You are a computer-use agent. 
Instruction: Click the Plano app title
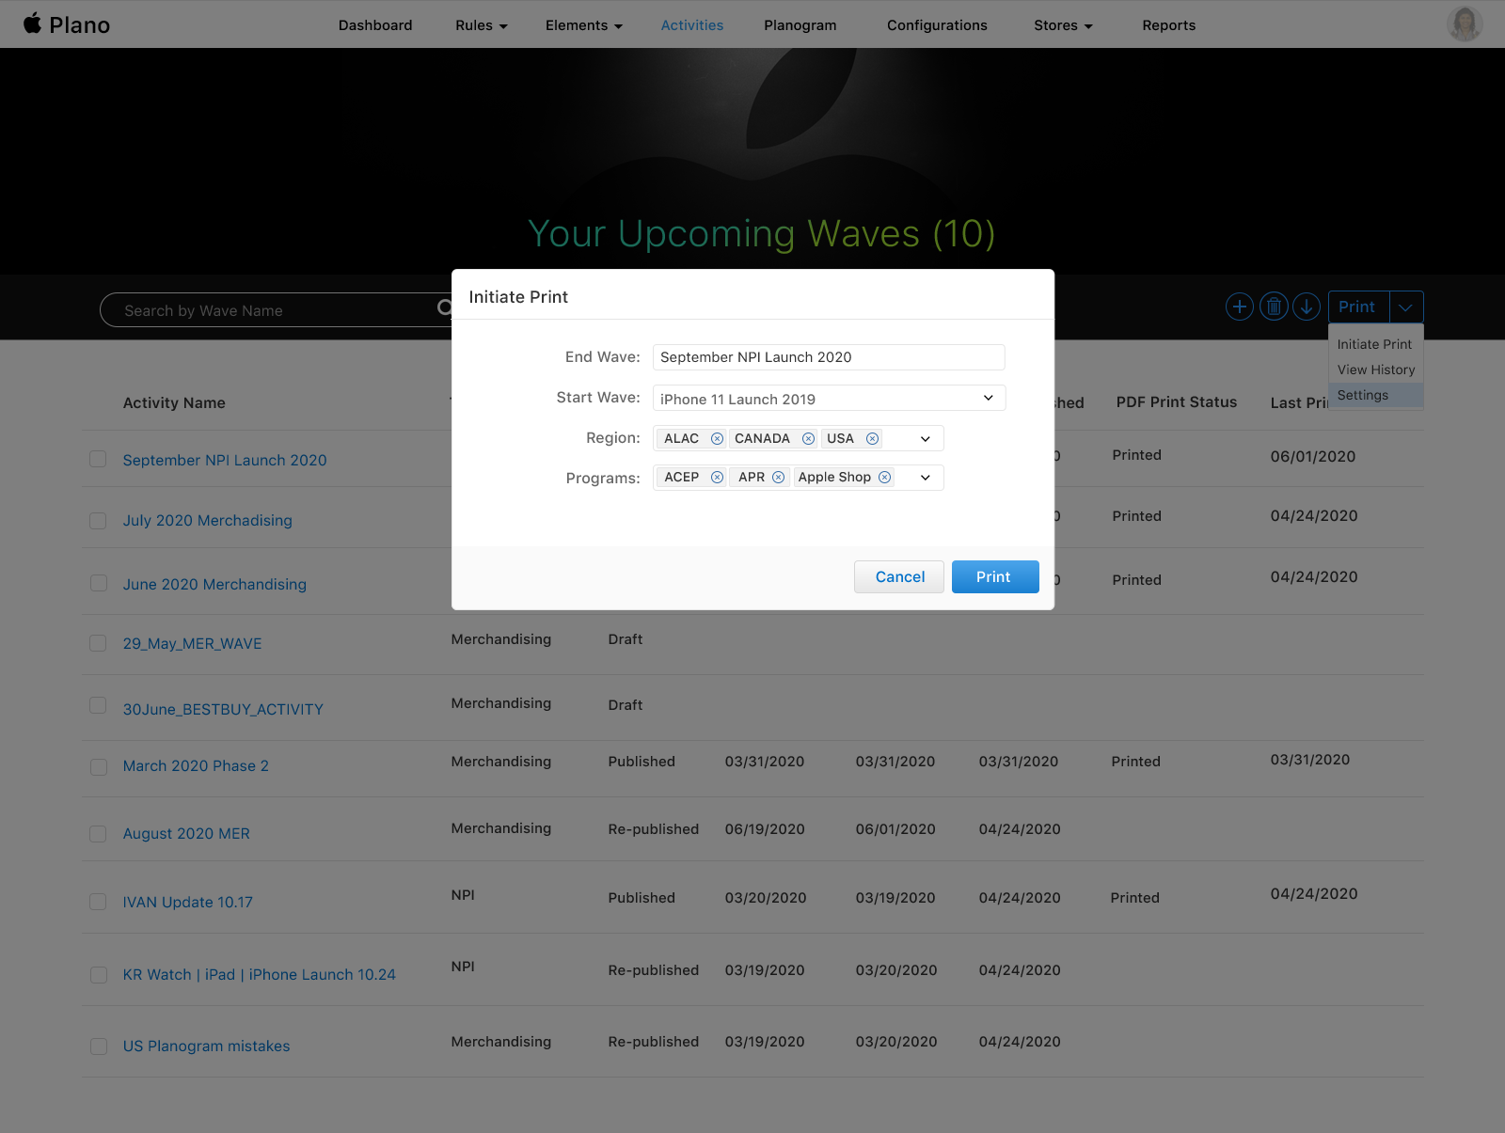[x=80, y=25]
